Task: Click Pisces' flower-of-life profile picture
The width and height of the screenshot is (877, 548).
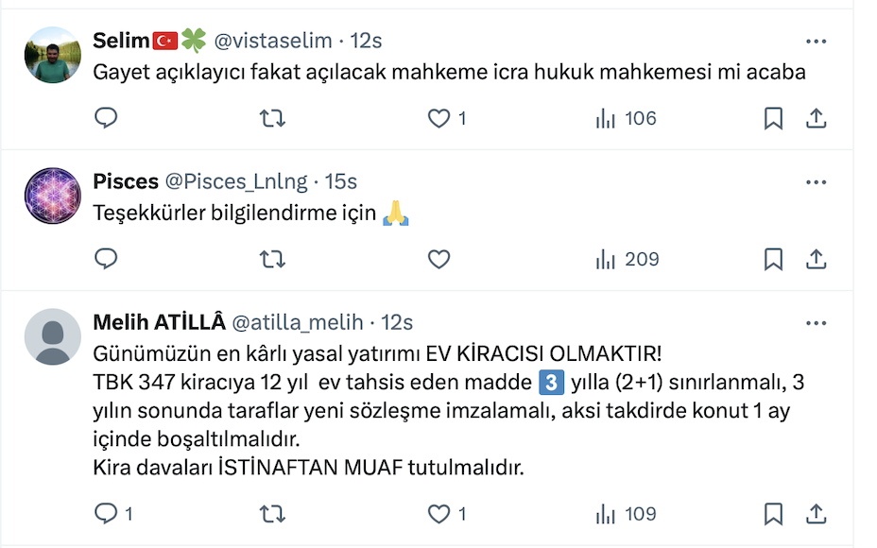Action: [52, 196]
